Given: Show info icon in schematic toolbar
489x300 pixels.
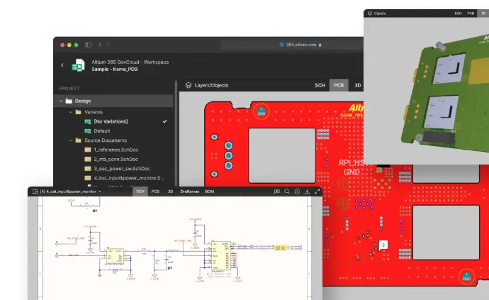Looking at the screenshot, I should pyautogui.click(x=297, y=191).
